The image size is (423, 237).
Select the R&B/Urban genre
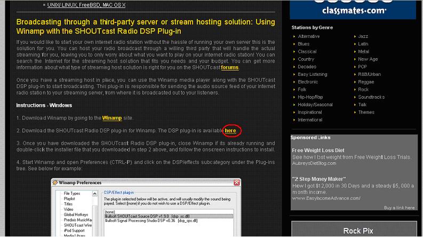tap(369, 74)
